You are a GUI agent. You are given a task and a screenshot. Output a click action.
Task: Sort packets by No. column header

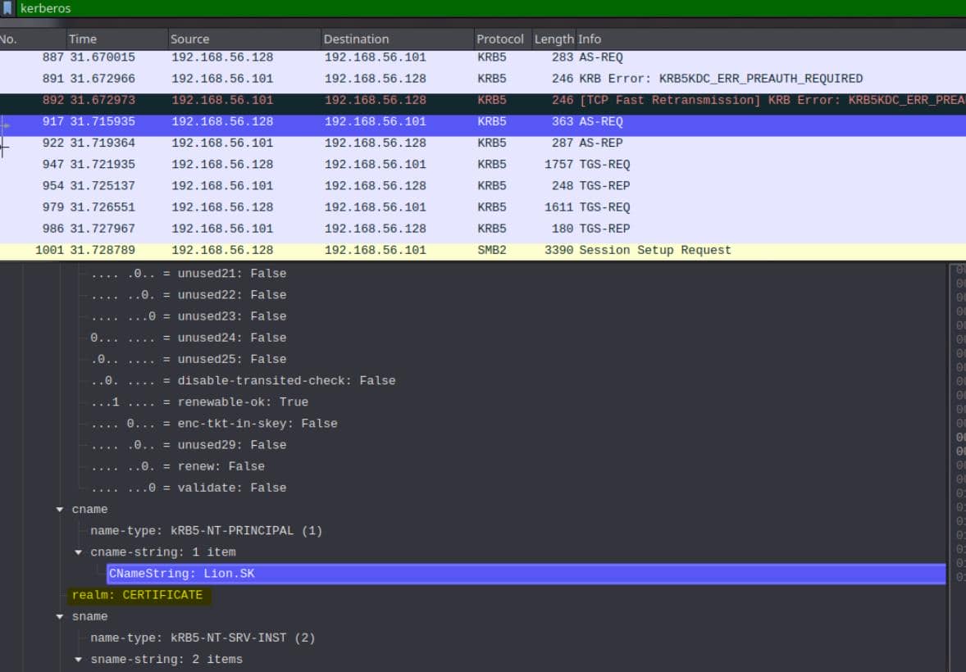tap(32, 39)
